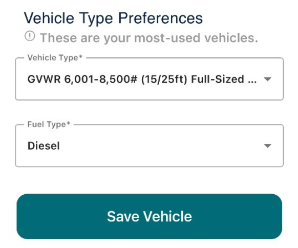Click the (15/25ft) text in Vehicle Type
The image size is (298, 248).
(x=164, y=79)
